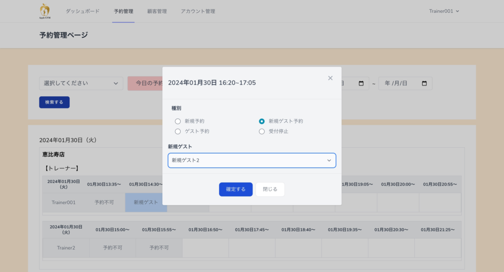Choose the 受付停止 radio option

[262, 131]
